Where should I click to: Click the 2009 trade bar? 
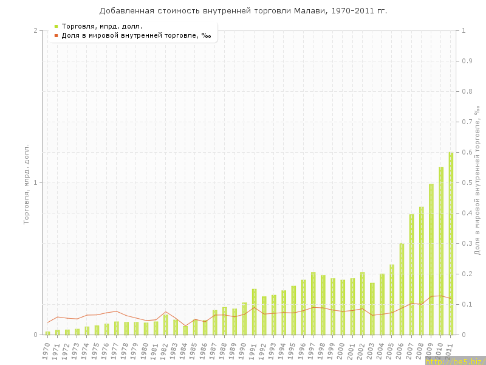(431, 259)
